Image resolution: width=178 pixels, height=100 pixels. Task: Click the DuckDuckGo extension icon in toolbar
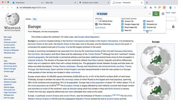[x=164, y=7]
